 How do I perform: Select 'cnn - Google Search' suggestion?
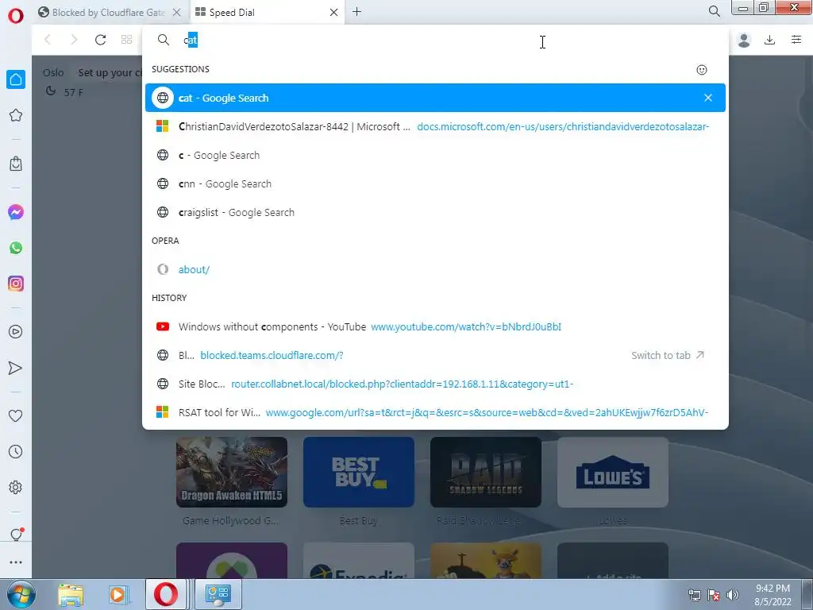click(435, 183)
